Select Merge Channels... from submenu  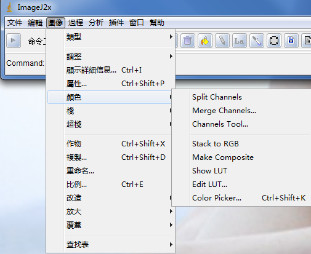(241, 111)
